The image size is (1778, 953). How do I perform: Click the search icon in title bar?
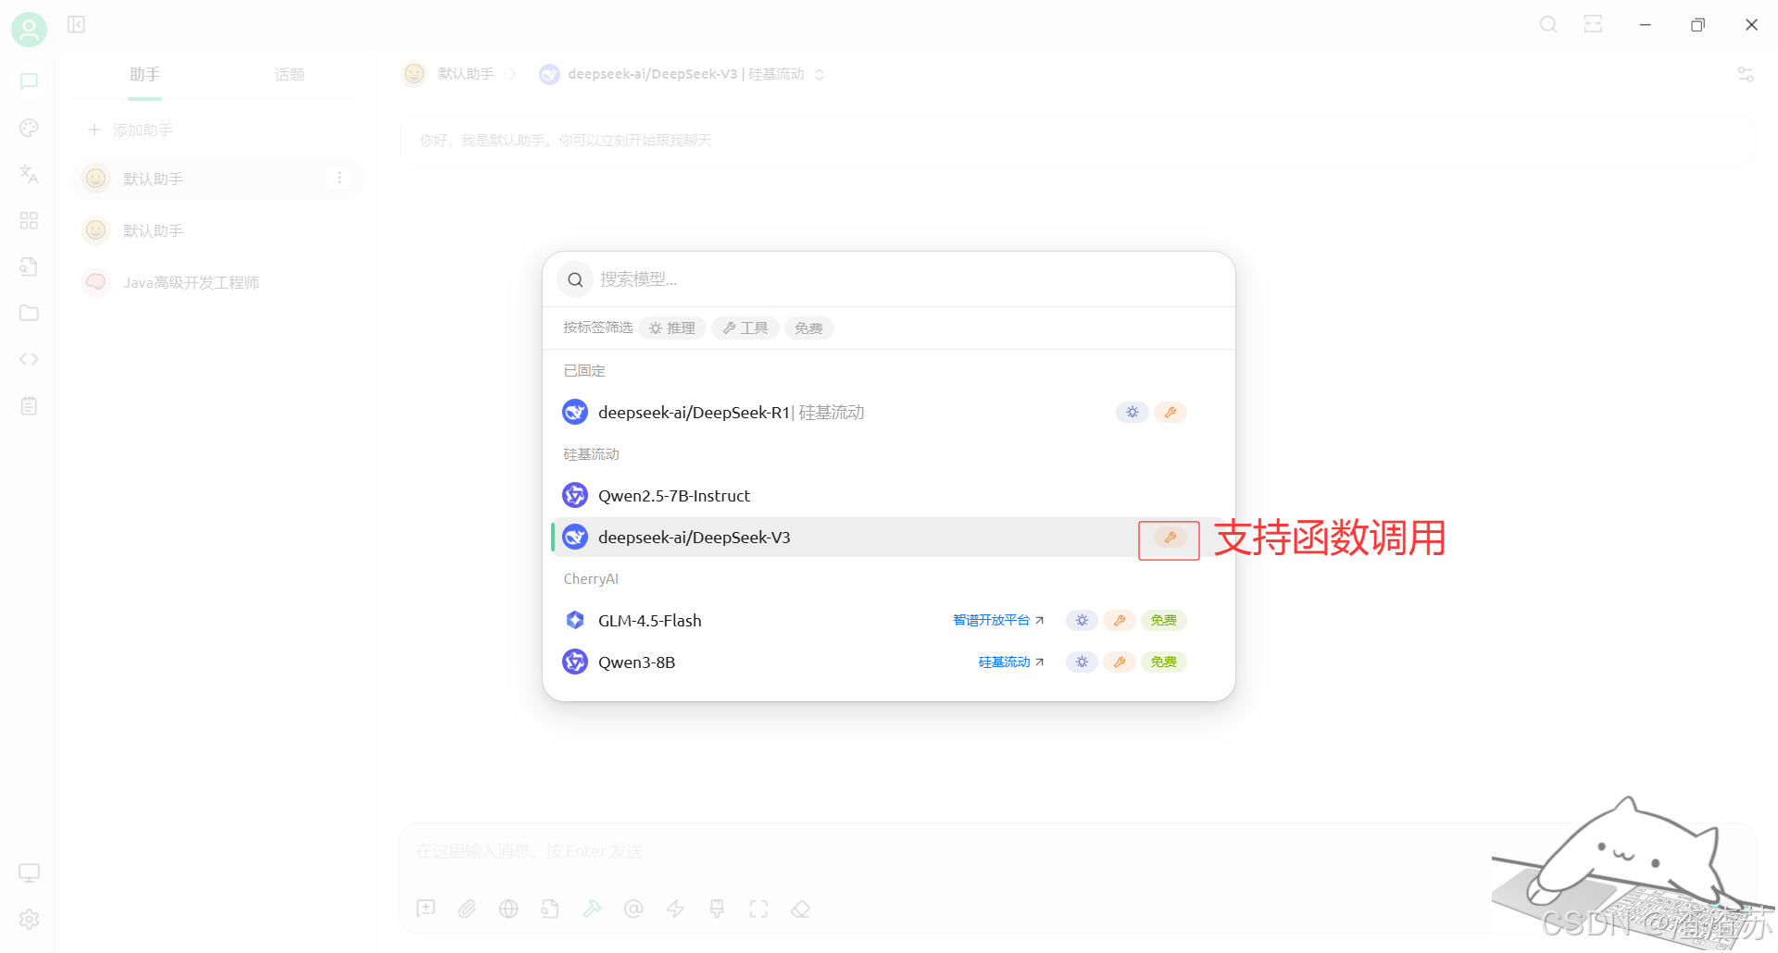[1548, 25]
